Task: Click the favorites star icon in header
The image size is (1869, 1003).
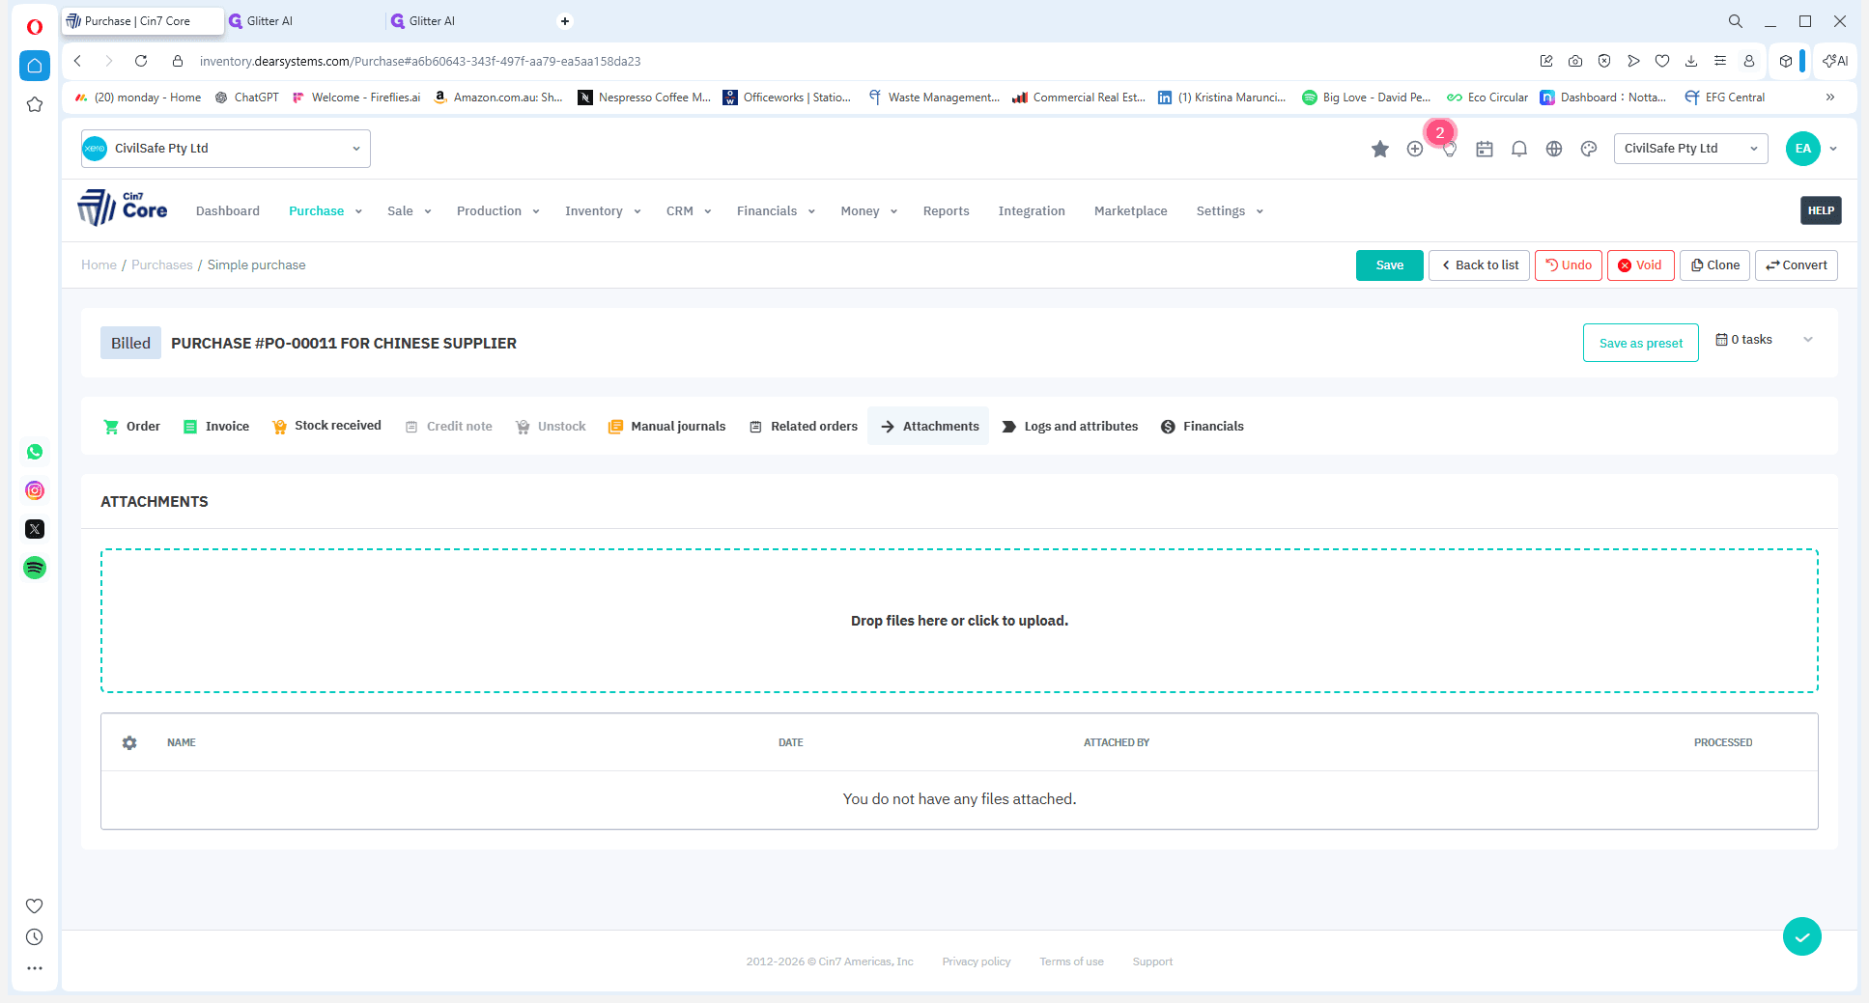Action: click(x=1379, y=149)
